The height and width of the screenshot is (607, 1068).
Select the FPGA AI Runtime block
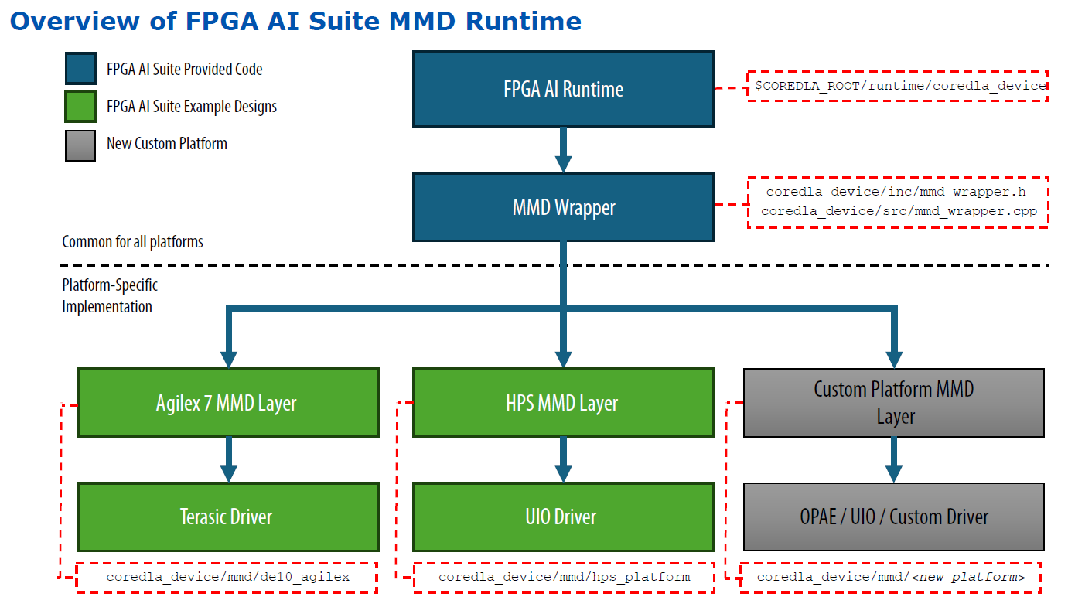click(x=563, y=89)
